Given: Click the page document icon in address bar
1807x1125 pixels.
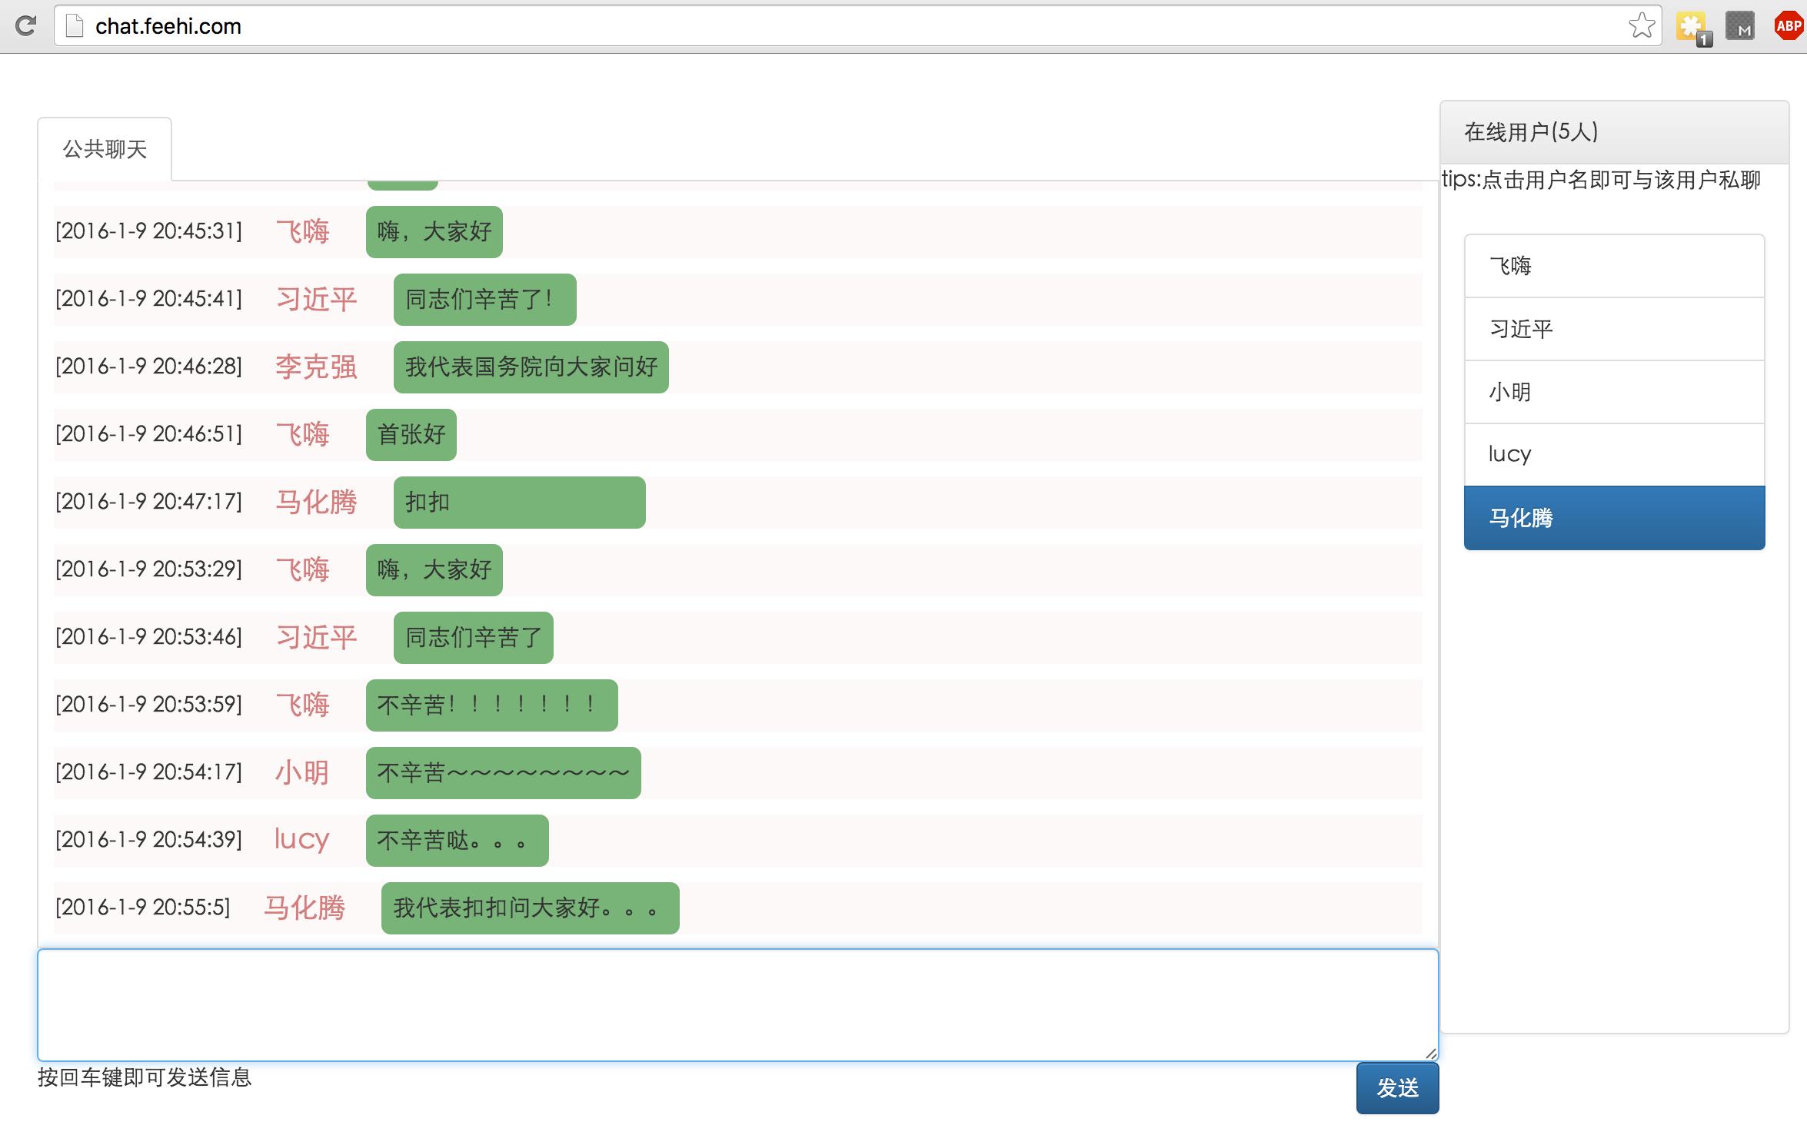Looking at the screenshot, I should click(74, 26).
